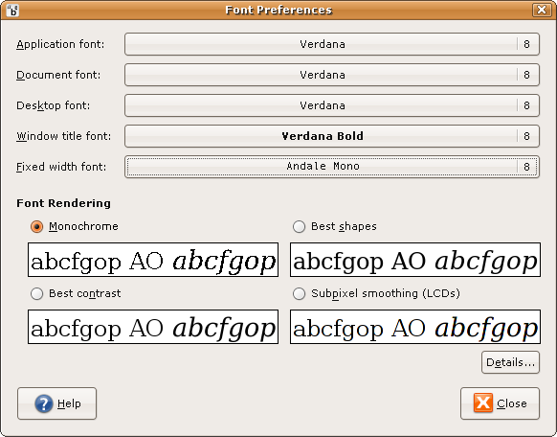Click the Font Preferences title bar text
Screen dimensions: 557x437
click(278, 10)
